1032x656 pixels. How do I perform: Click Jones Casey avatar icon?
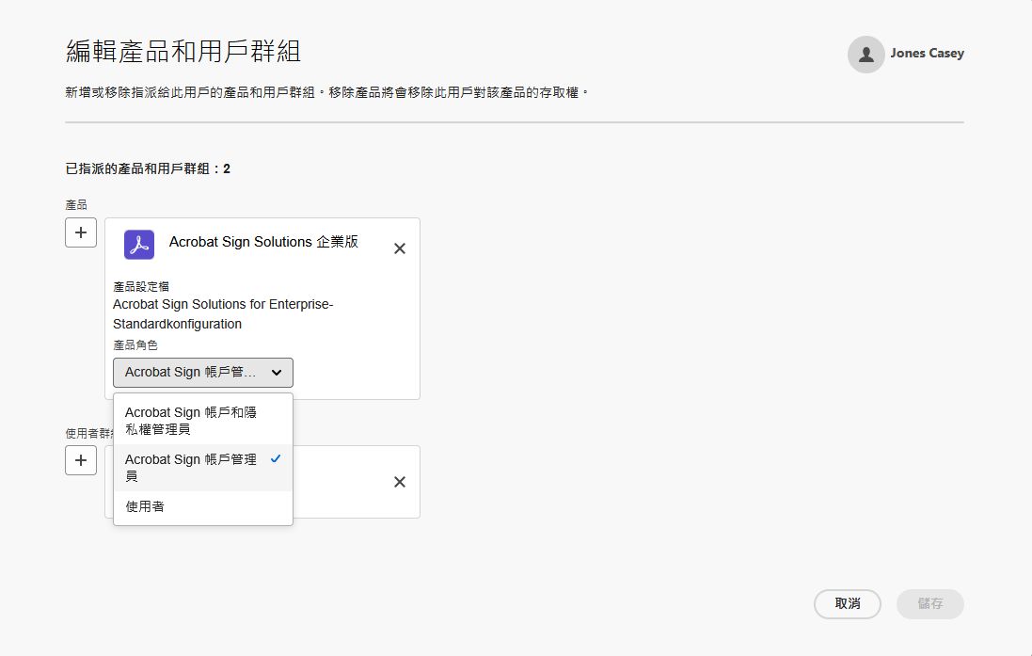pyautogui.click(x=866, y=54)
